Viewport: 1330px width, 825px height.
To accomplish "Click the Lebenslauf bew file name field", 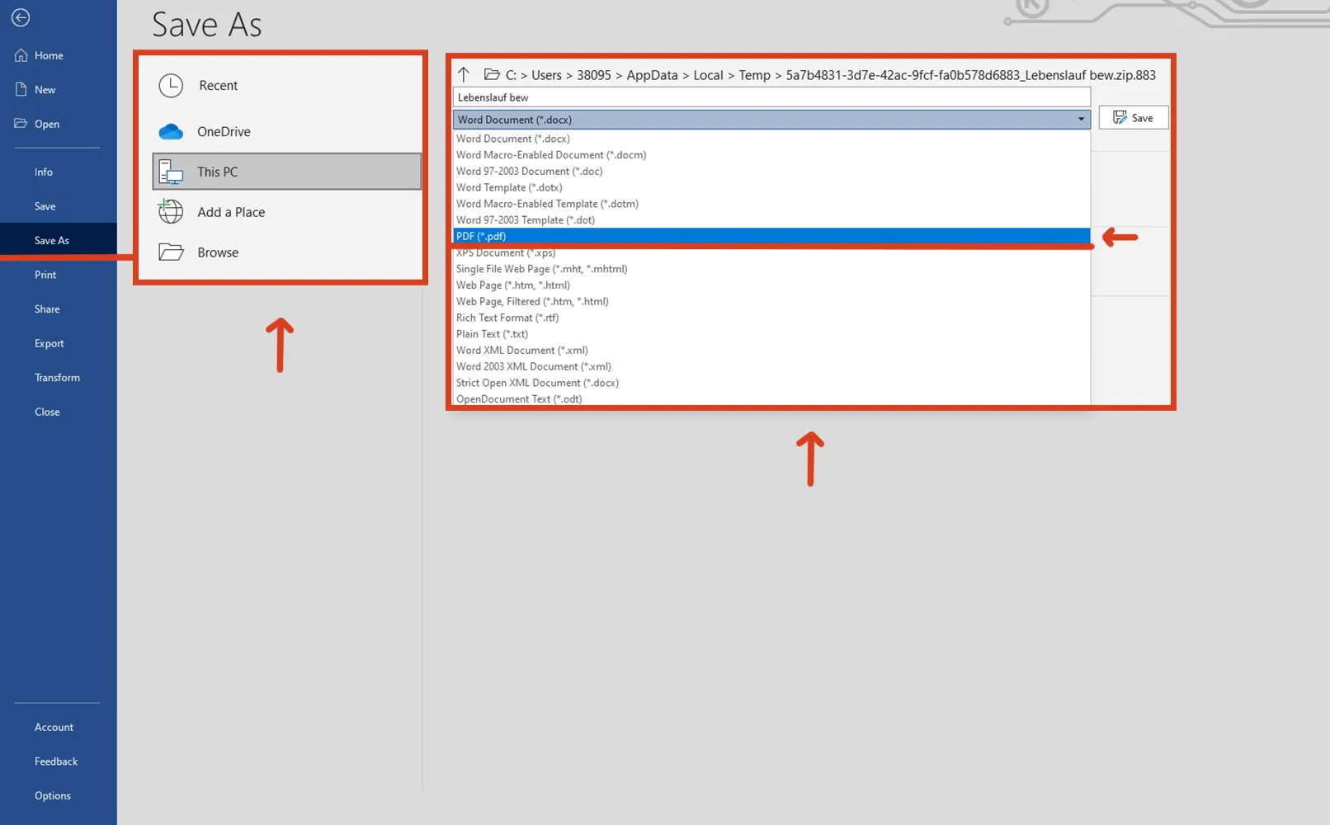I will (x=771, y=97).
